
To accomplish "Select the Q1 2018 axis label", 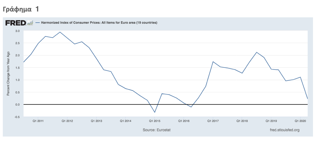I will (242, 121).
